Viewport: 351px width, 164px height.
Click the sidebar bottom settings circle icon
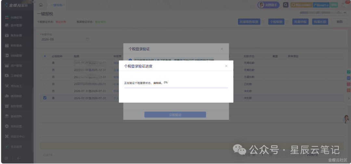[6, 158]
